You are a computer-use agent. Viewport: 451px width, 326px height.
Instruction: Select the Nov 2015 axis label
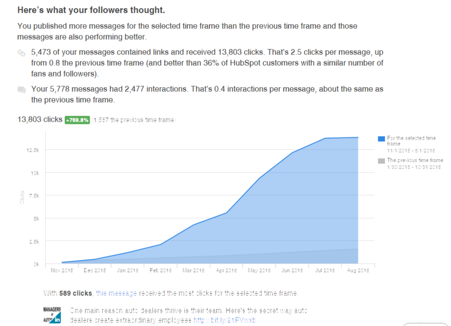click(x=62, y=270)
